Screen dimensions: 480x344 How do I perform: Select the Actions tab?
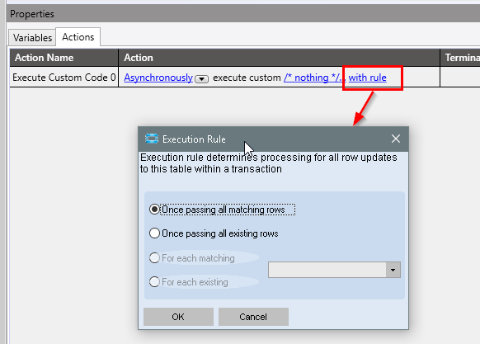pos(78,37)
